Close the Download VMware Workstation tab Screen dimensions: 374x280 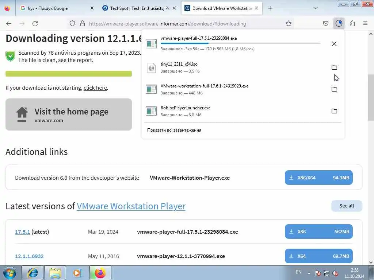click(x=256, y=8)
